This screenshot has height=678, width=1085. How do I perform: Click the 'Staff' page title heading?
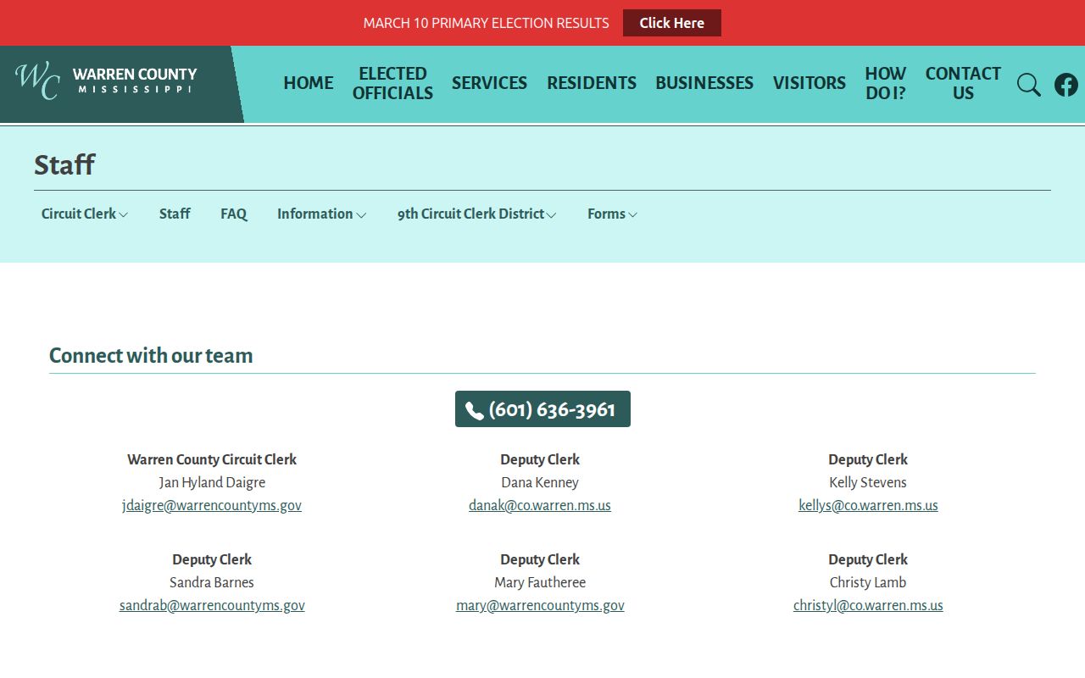click(x=64, y=164)
